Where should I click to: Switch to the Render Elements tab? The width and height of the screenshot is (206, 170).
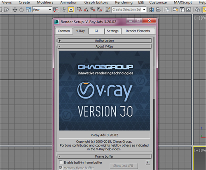point(138,31)
